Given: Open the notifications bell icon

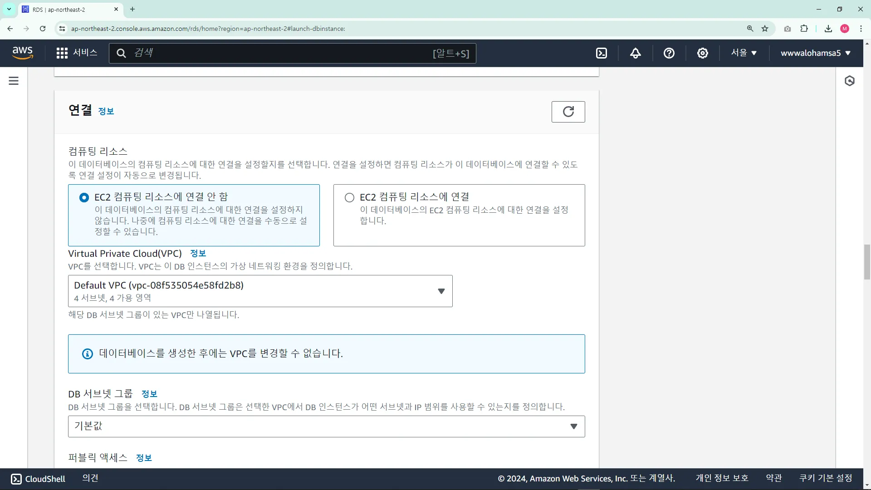Looking at the screenshot, I should pyautogui.click(x=636, y=53).
